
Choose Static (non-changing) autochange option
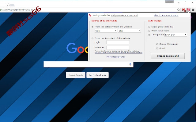click(149, 27)
